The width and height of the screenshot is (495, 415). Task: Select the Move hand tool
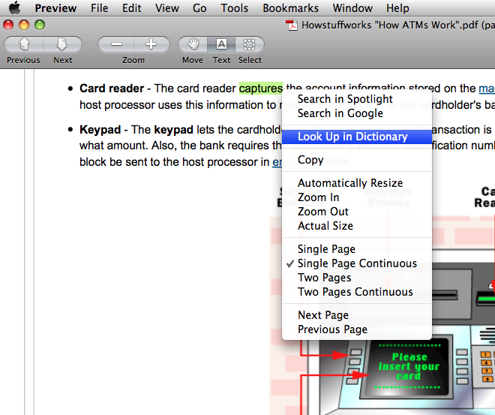[193, 44]
